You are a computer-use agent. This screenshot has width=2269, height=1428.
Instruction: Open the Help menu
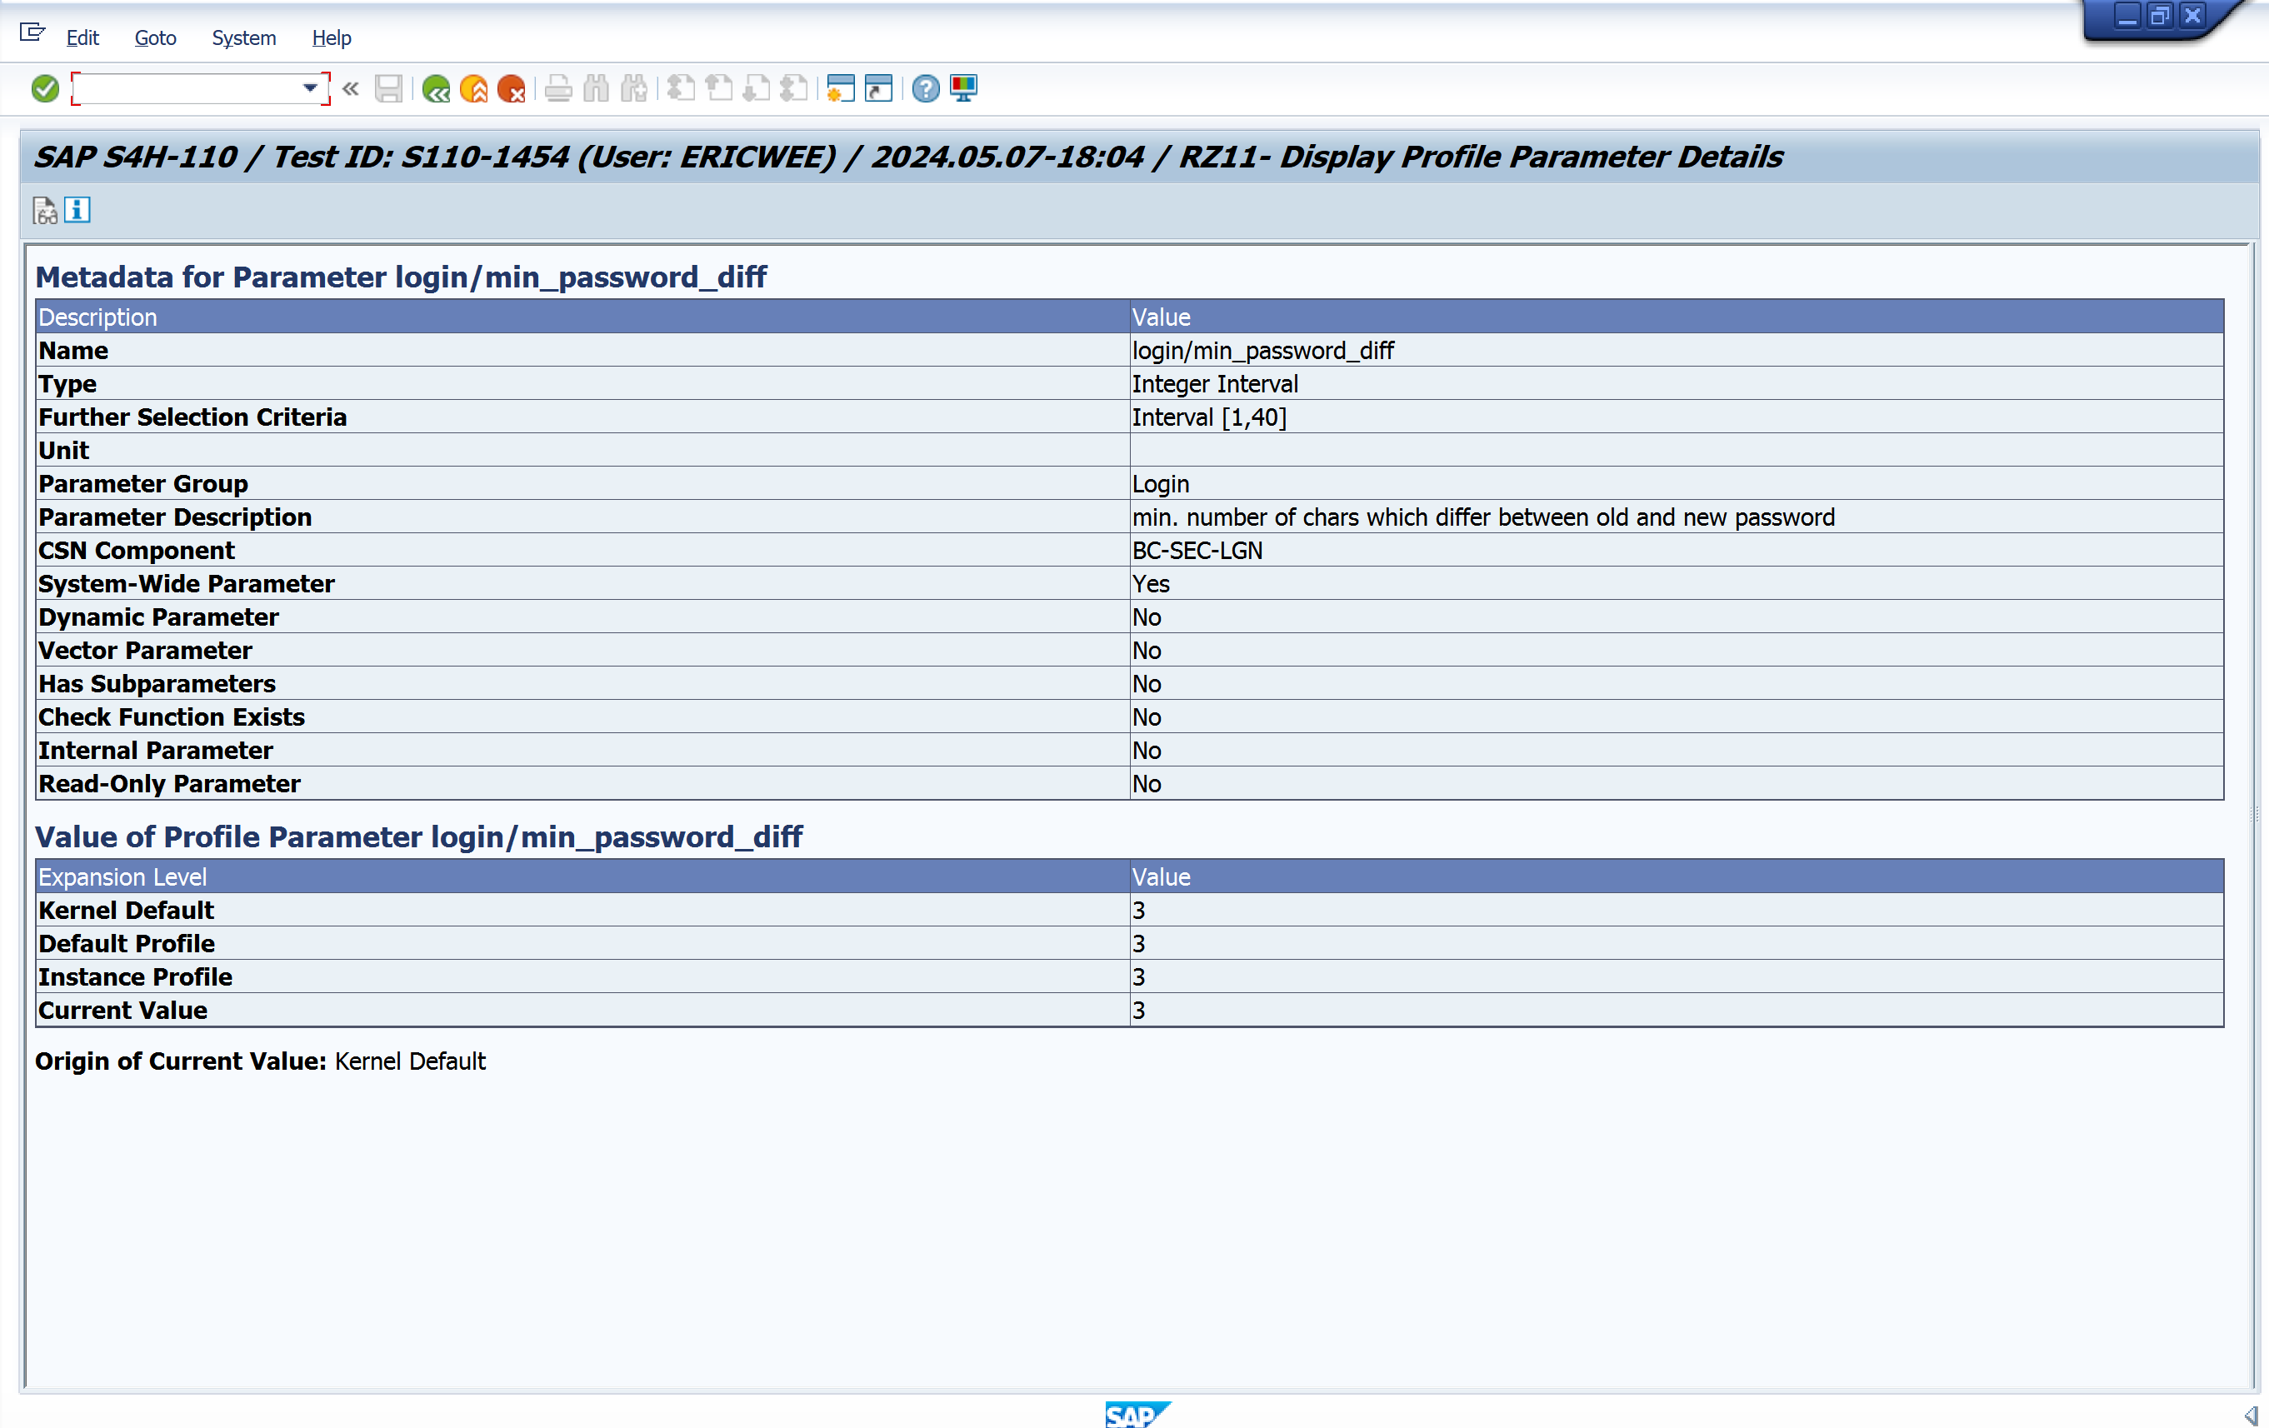tap(332, 37)
